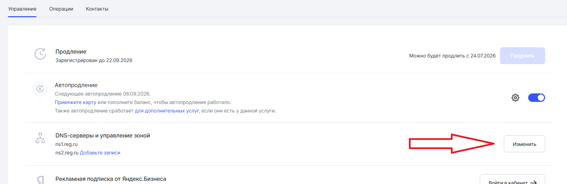
Task: Open the Управление tab
Action: [x=22, y=9]
